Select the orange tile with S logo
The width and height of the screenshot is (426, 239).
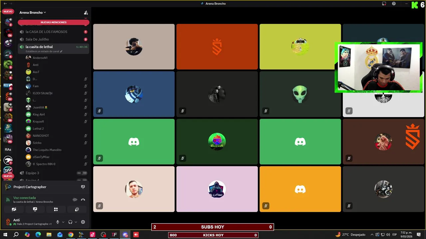coord(217,47)
